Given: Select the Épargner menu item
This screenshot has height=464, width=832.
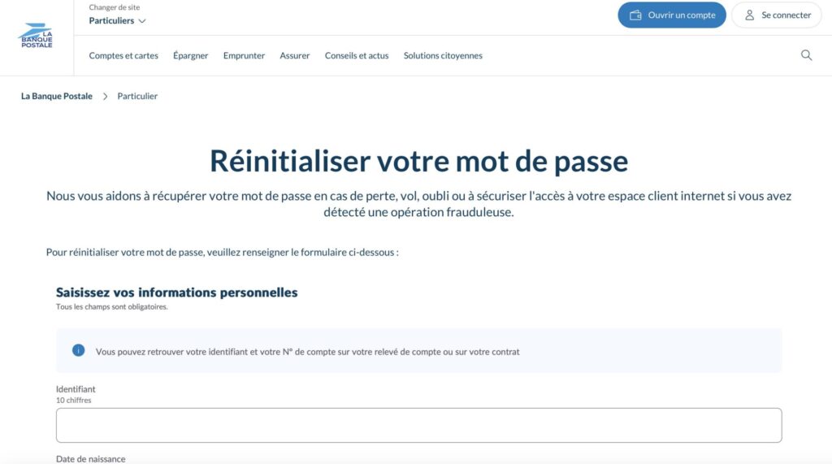Looking at the screenshot, I should (x=190, y=56).
